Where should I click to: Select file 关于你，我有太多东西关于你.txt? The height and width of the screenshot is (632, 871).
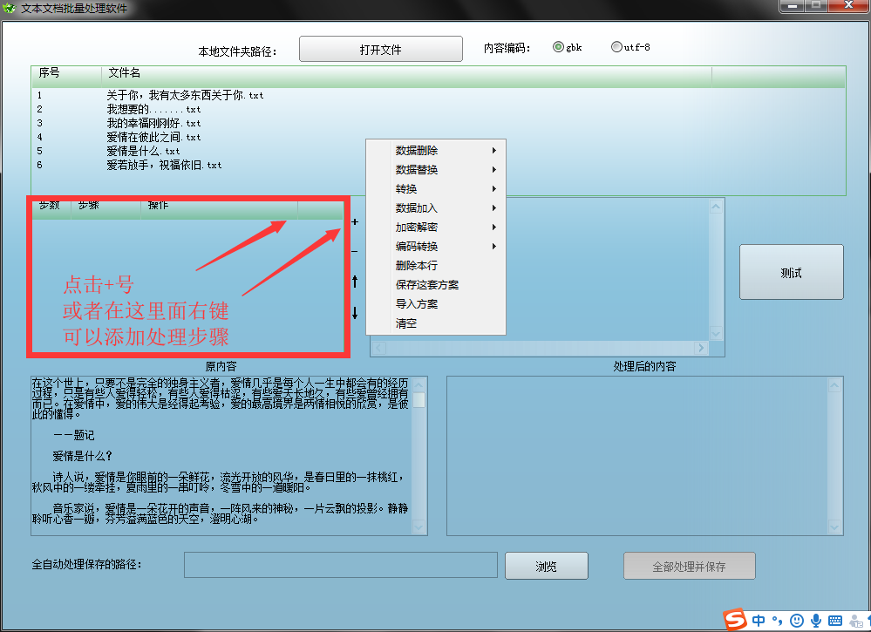[185, 96]
